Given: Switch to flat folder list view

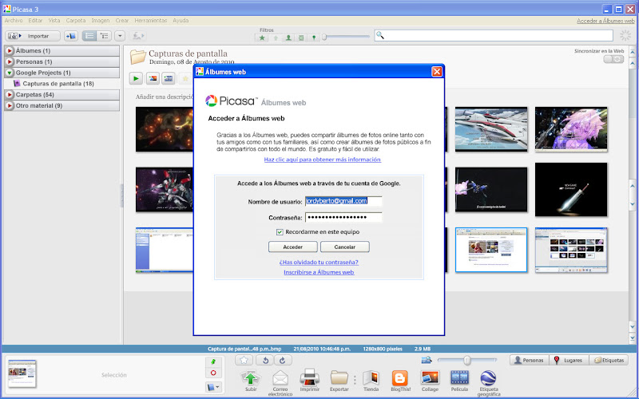Looking at the screenshot, I should click(89, 36).
